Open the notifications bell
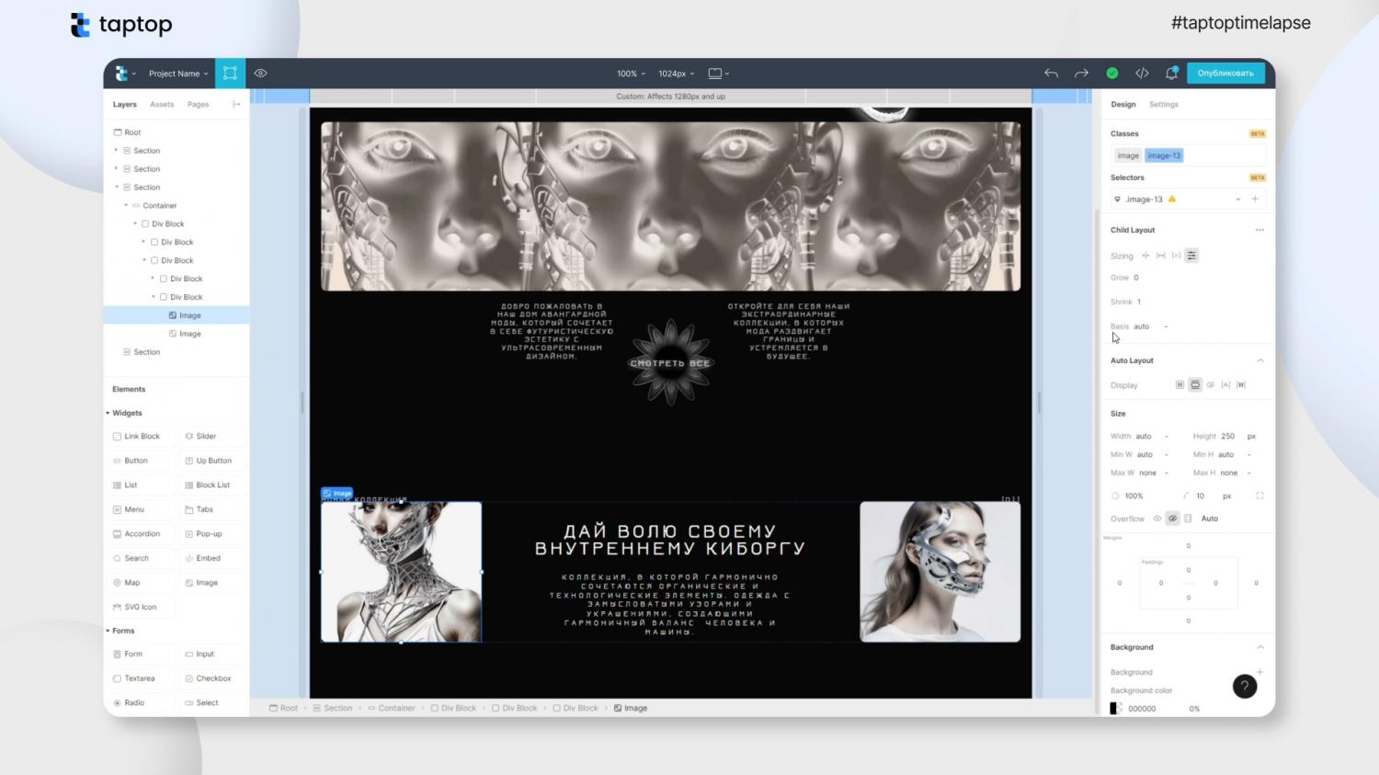 tap(1171, 74)
